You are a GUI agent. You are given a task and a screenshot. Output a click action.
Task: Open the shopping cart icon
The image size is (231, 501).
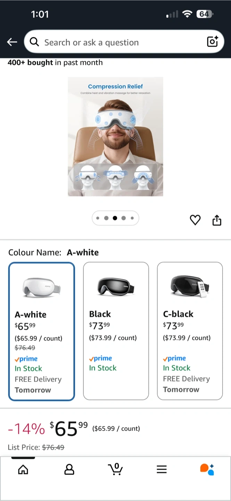tap(115, 469)
